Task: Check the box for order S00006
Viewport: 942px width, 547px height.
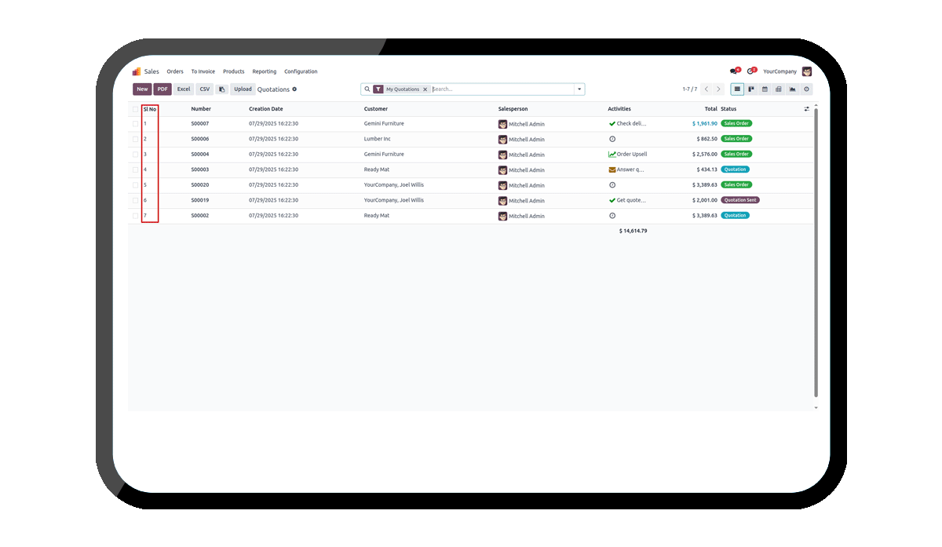Action: coord(135,139)
